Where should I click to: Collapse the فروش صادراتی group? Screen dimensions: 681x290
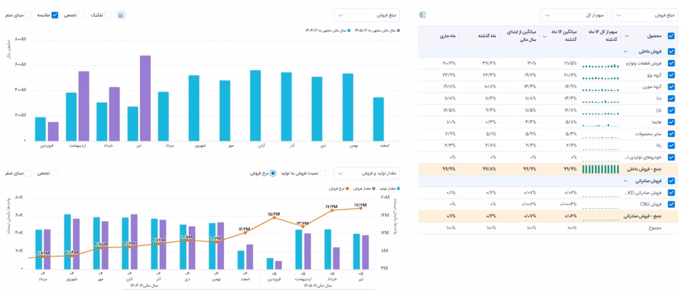625,181
